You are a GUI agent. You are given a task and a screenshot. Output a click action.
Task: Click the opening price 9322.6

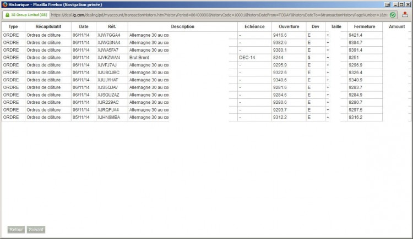click(x=280, y=73)
